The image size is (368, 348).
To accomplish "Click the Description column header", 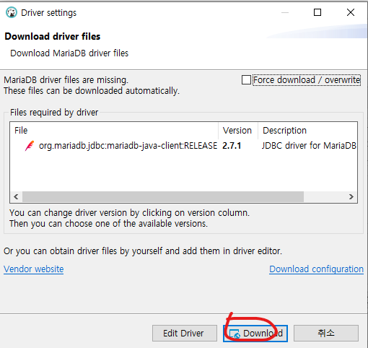I will pyautogui.click(x=307, y=131).
